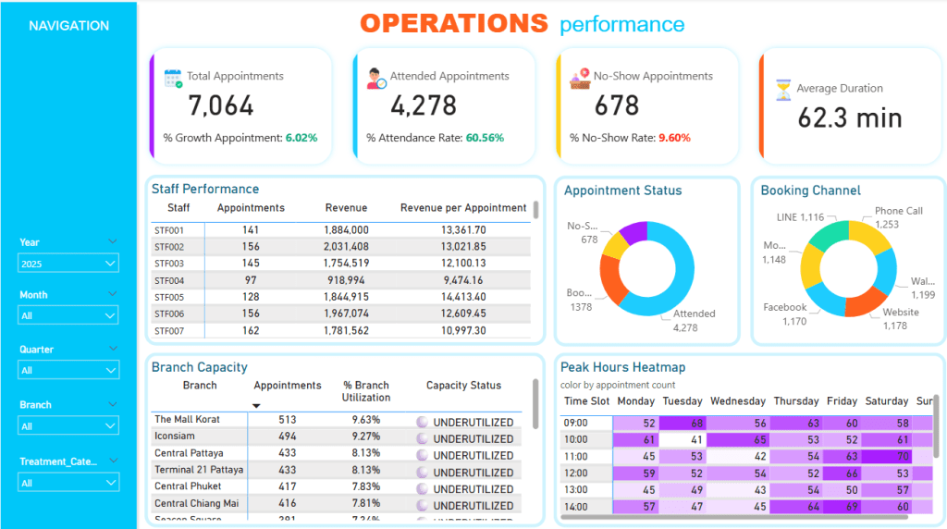This screenshot has height=529, width=947.
Task: Expand the Quarter filter chevron
Action: pos(113,349)
